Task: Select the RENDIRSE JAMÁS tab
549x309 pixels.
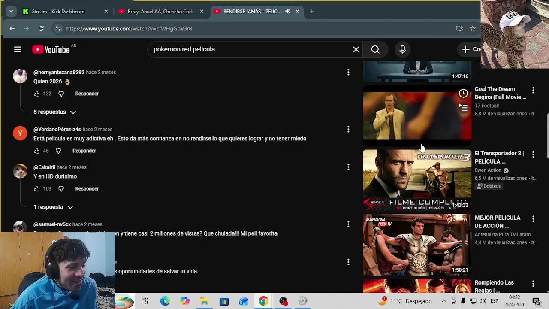Action: pyautogui.click(x=252, y=11)
